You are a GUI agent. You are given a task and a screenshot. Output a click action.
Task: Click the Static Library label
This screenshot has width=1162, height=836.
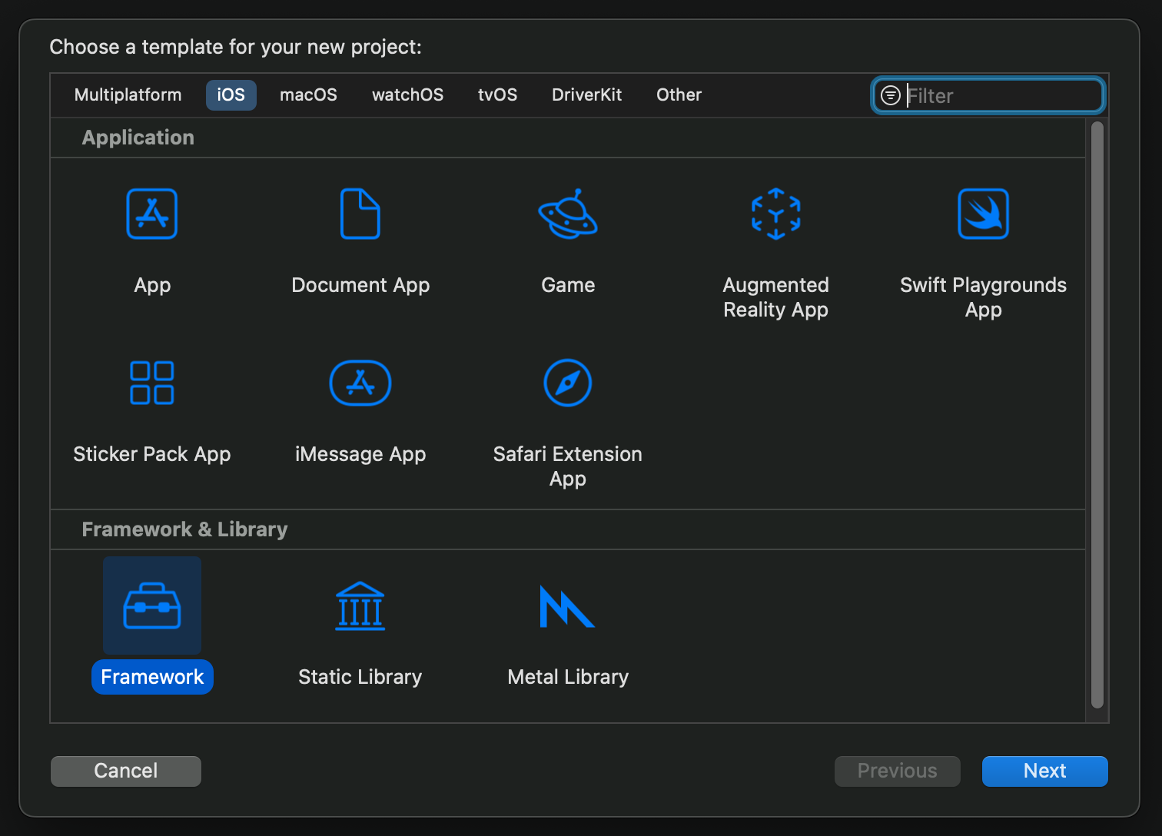360,677
